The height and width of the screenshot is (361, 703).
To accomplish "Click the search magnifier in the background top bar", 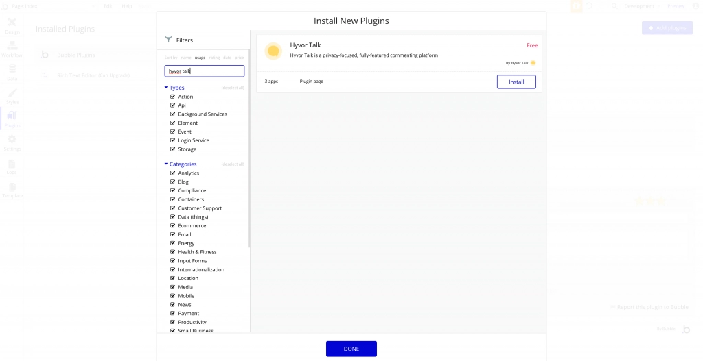I will pyautogui.click(x=614, y=5).
